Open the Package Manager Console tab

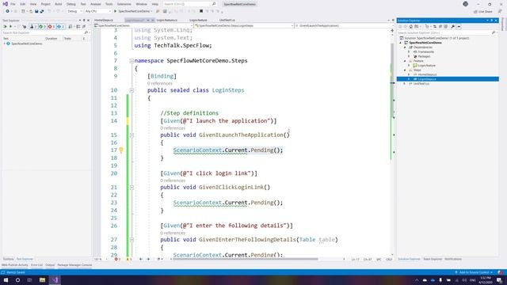point(74,265)
